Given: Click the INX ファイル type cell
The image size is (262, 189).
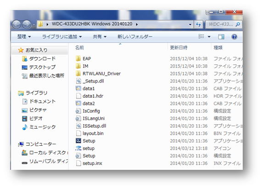Looking at the screenshot, I should [x=227, y=163].
